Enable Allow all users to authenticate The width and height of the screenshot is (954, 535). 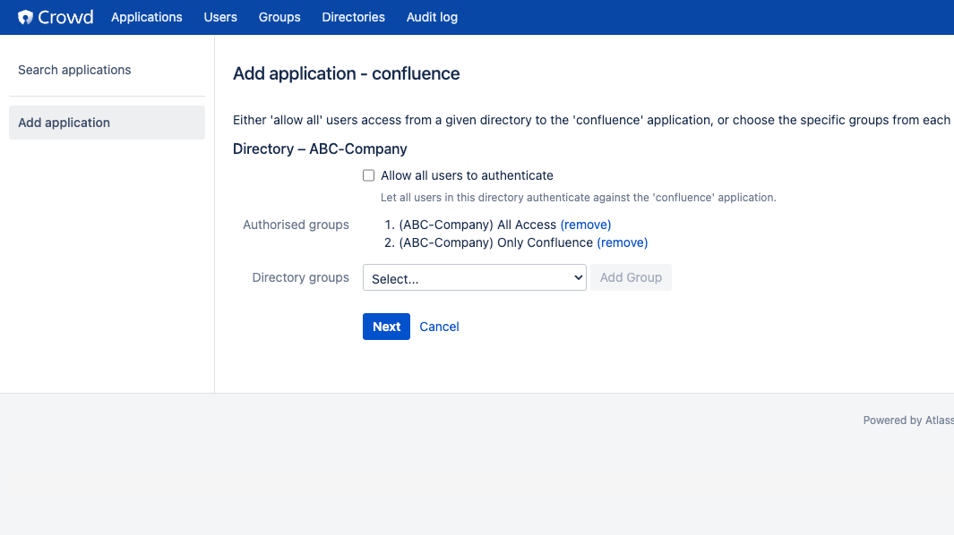pos(369,175)
